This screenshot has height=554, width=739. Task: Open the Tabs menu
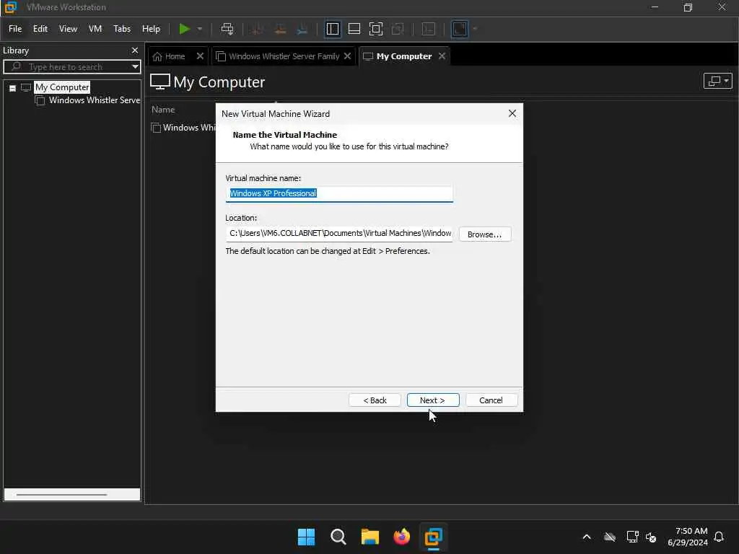click(121, 29)
